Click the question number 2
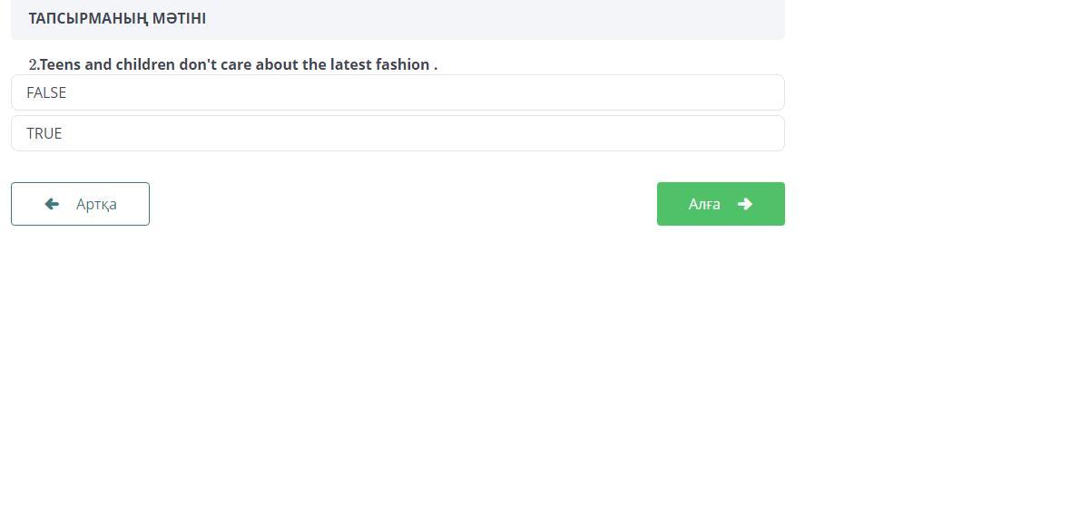The width and height of the screenshot is (1080, 522). pyautogui.click(x=34, y=64)
